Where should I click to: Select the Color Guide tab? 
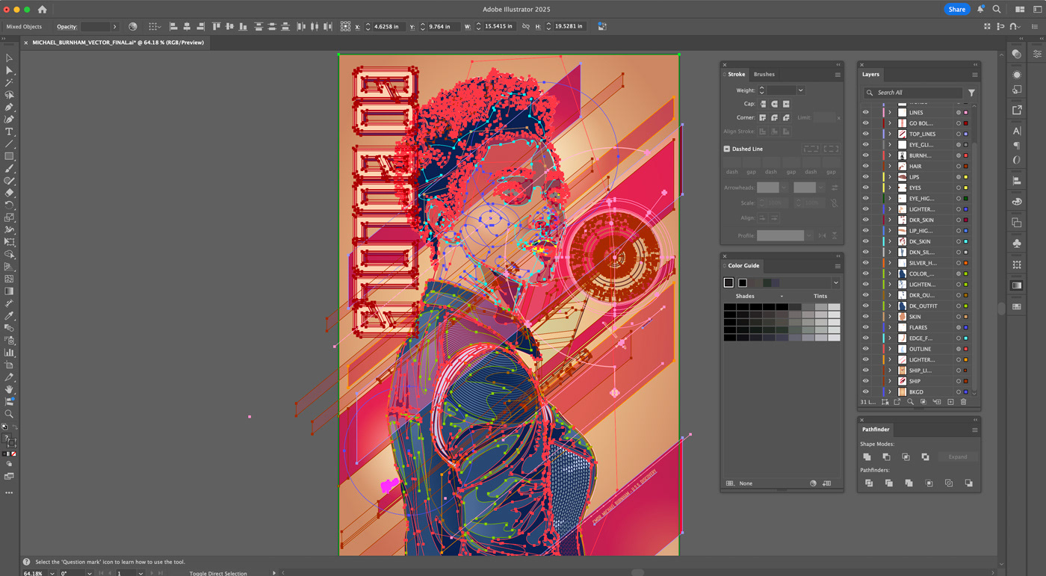[x=743, y=265]
